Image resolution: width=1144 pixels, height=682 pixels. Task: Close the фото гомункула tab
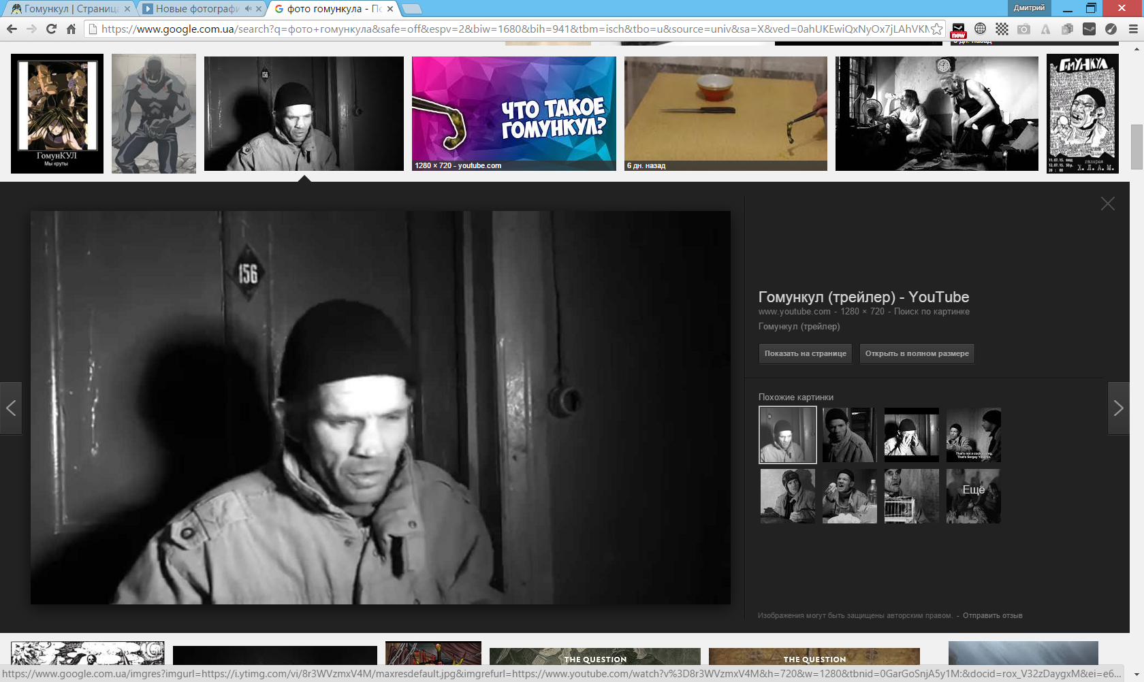coord(390,9)
